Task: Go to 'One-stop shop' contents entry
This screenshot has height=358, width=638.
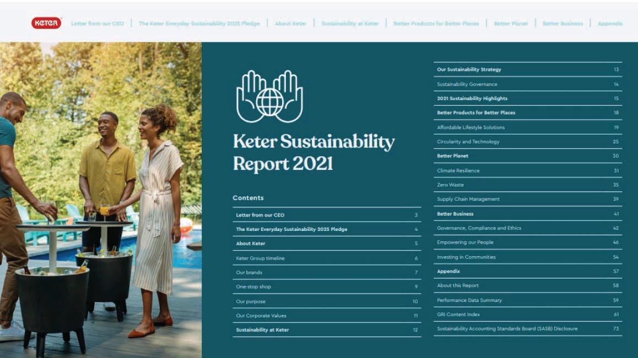Action: [x=327, y=287]
